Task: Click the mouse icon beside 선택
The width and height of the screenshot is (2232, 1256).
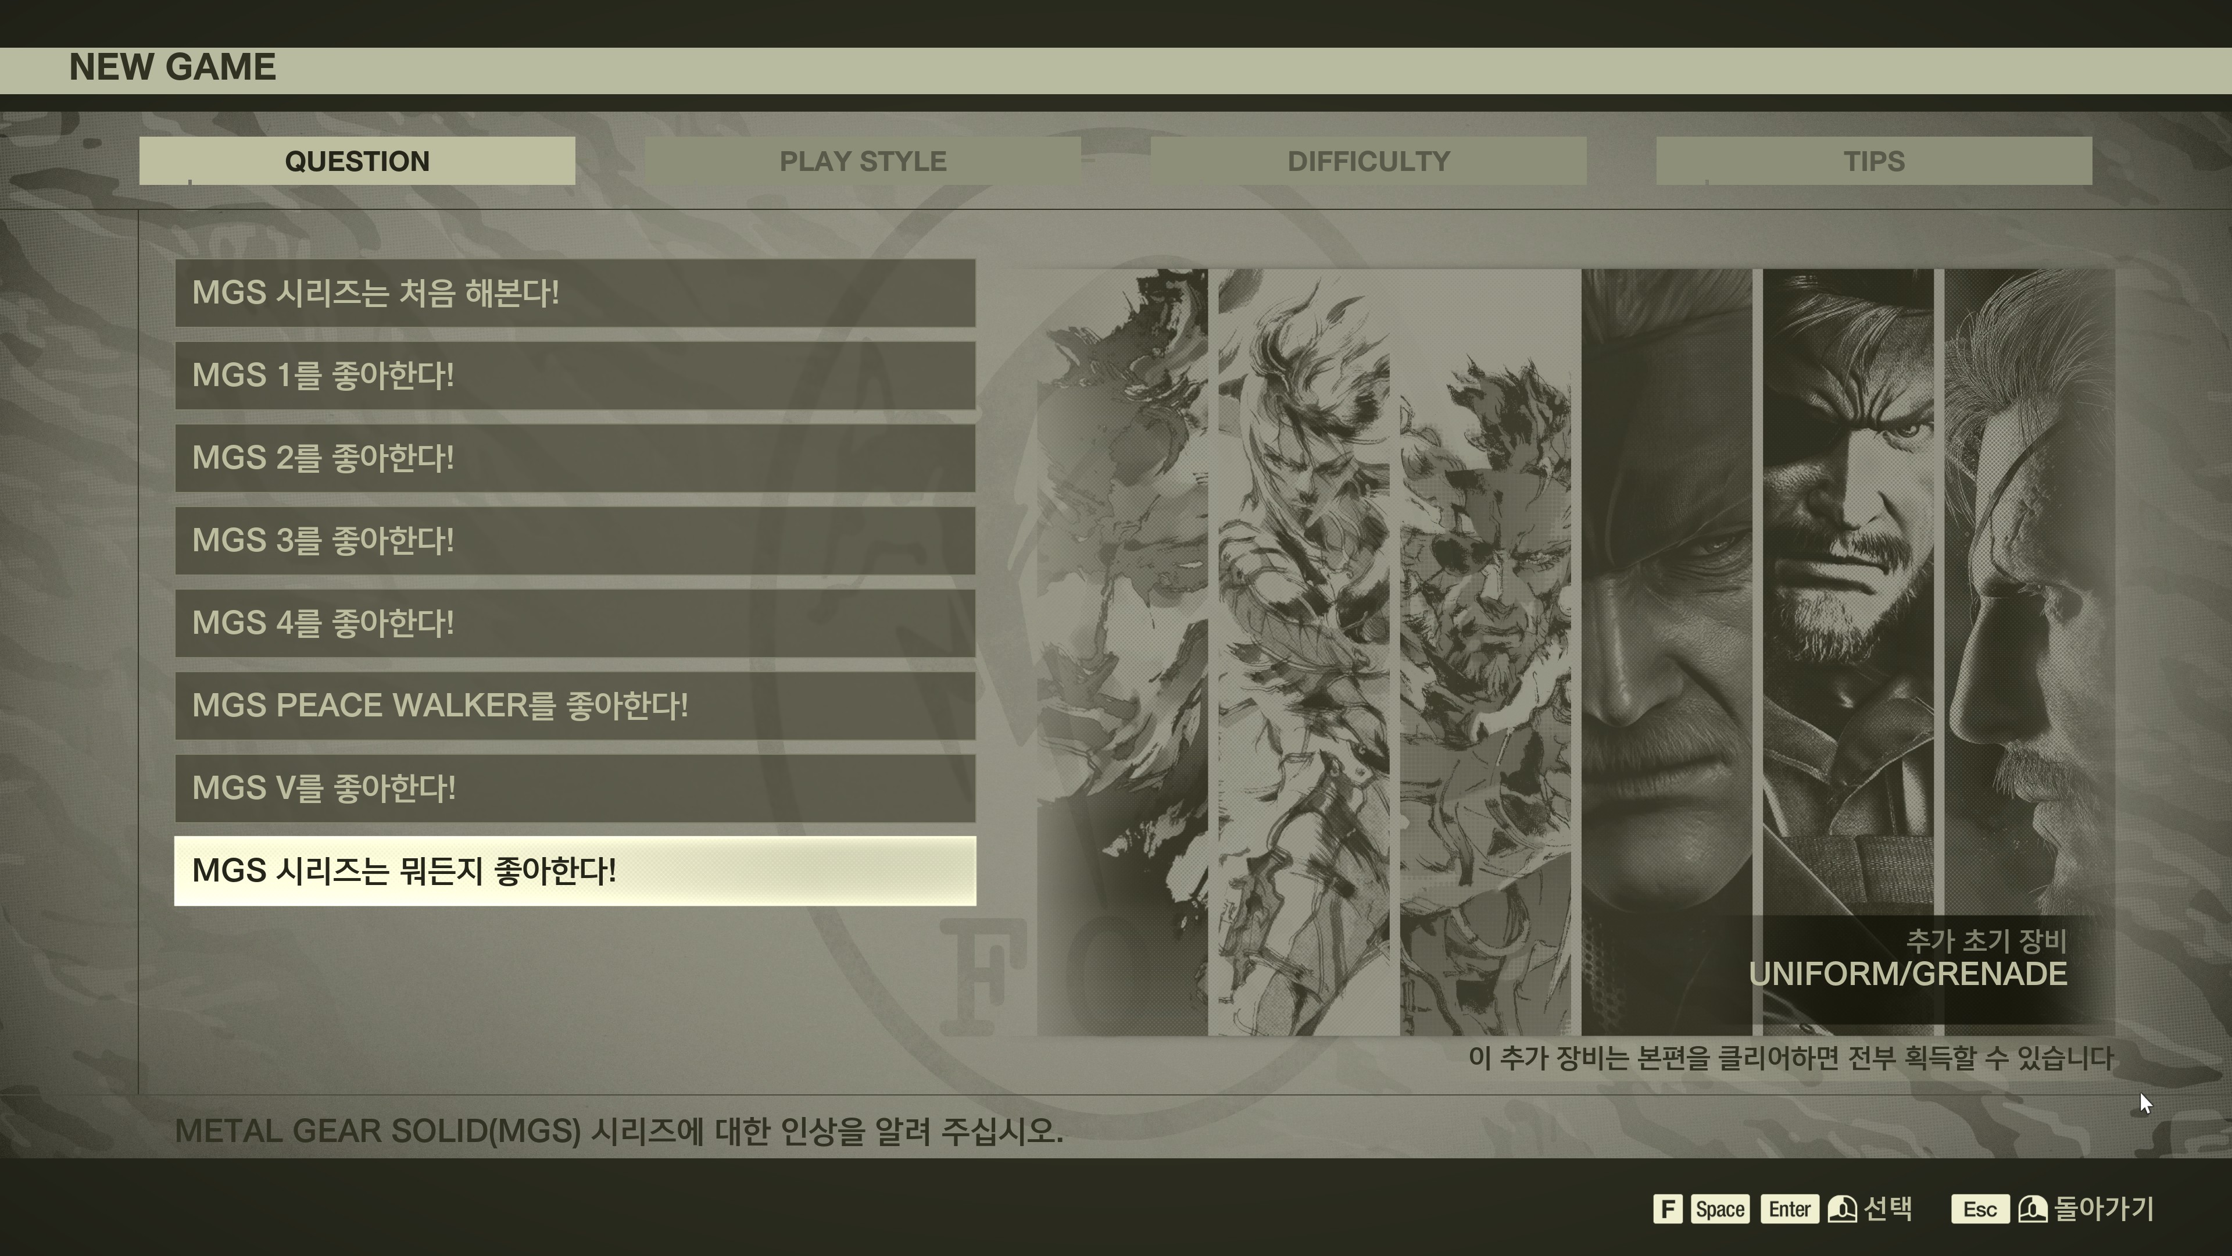Action: 1842,1209
